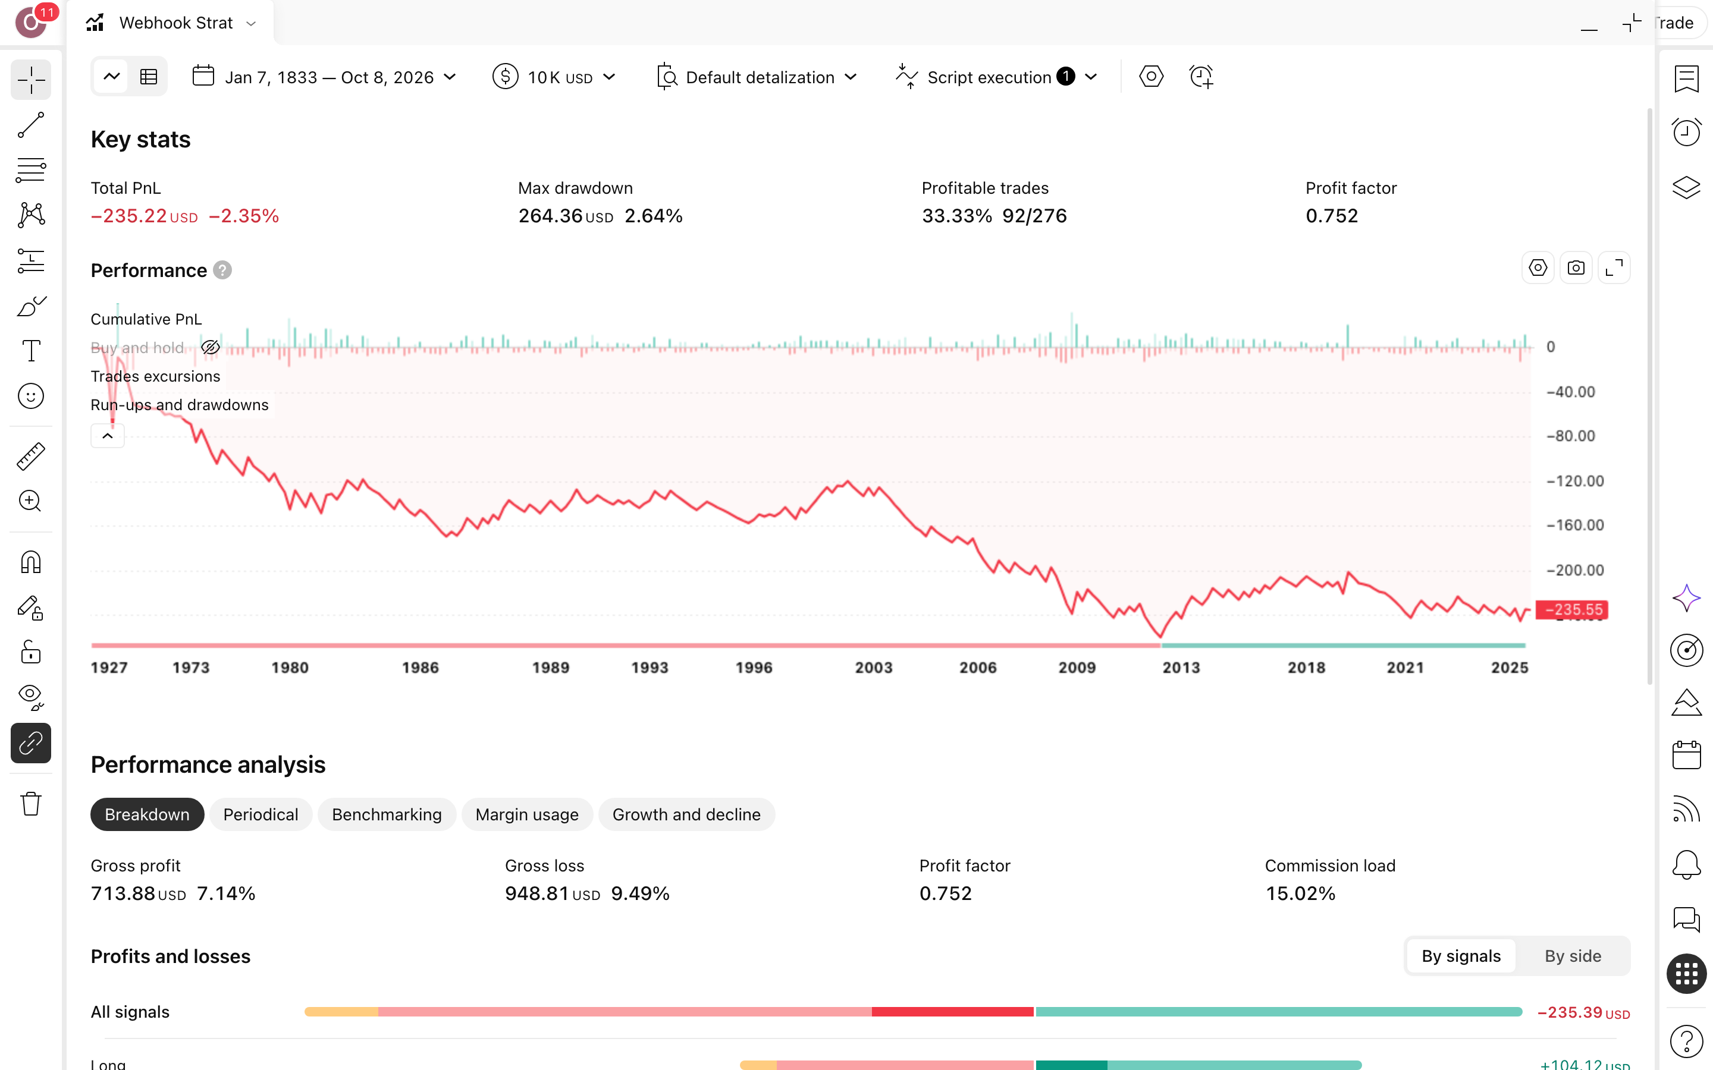
Task: Open strategy settings hexagon icon in toolbar
Action: (1151, 77)
